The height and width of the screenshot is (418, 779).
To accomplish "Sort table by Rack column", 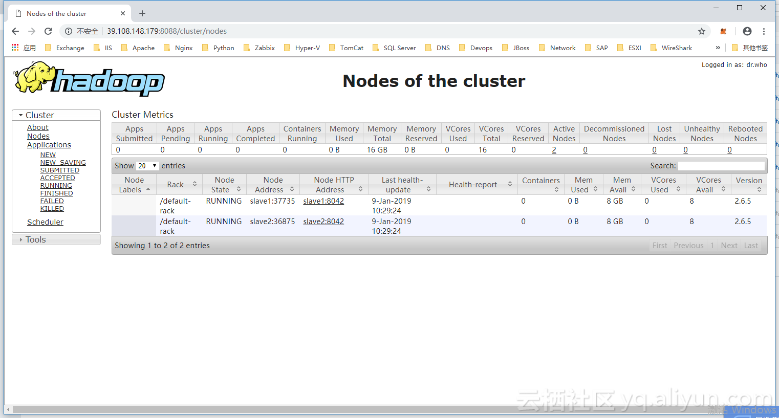I will (179, 185).
